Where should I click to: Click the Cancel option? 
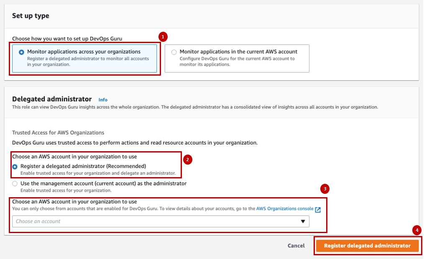tap(296, 246)
